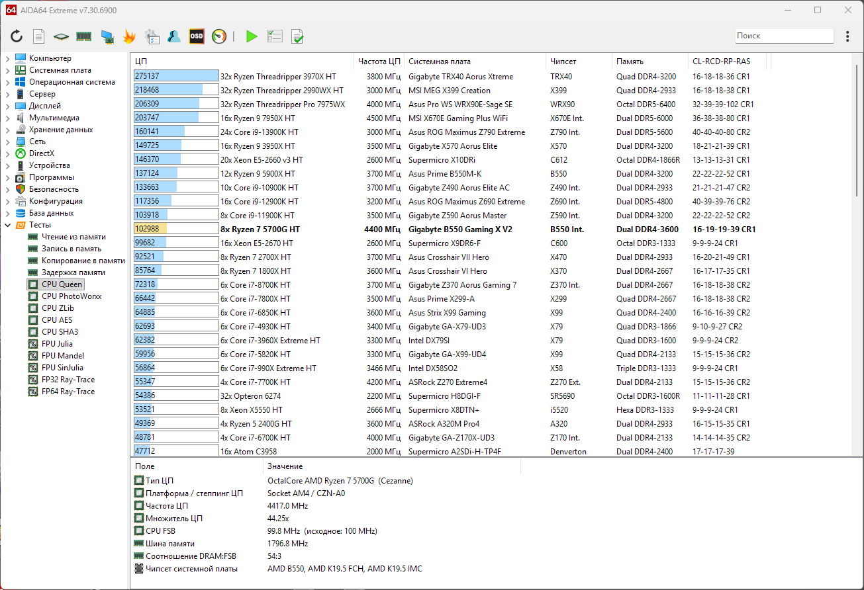Expand the Системная плата node
The width and height of the screenshot is (864, 590).
[7, 70]
